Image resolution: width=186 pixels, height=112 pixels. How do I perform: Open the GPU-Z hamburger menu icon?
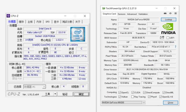click(x=176, y=14)
